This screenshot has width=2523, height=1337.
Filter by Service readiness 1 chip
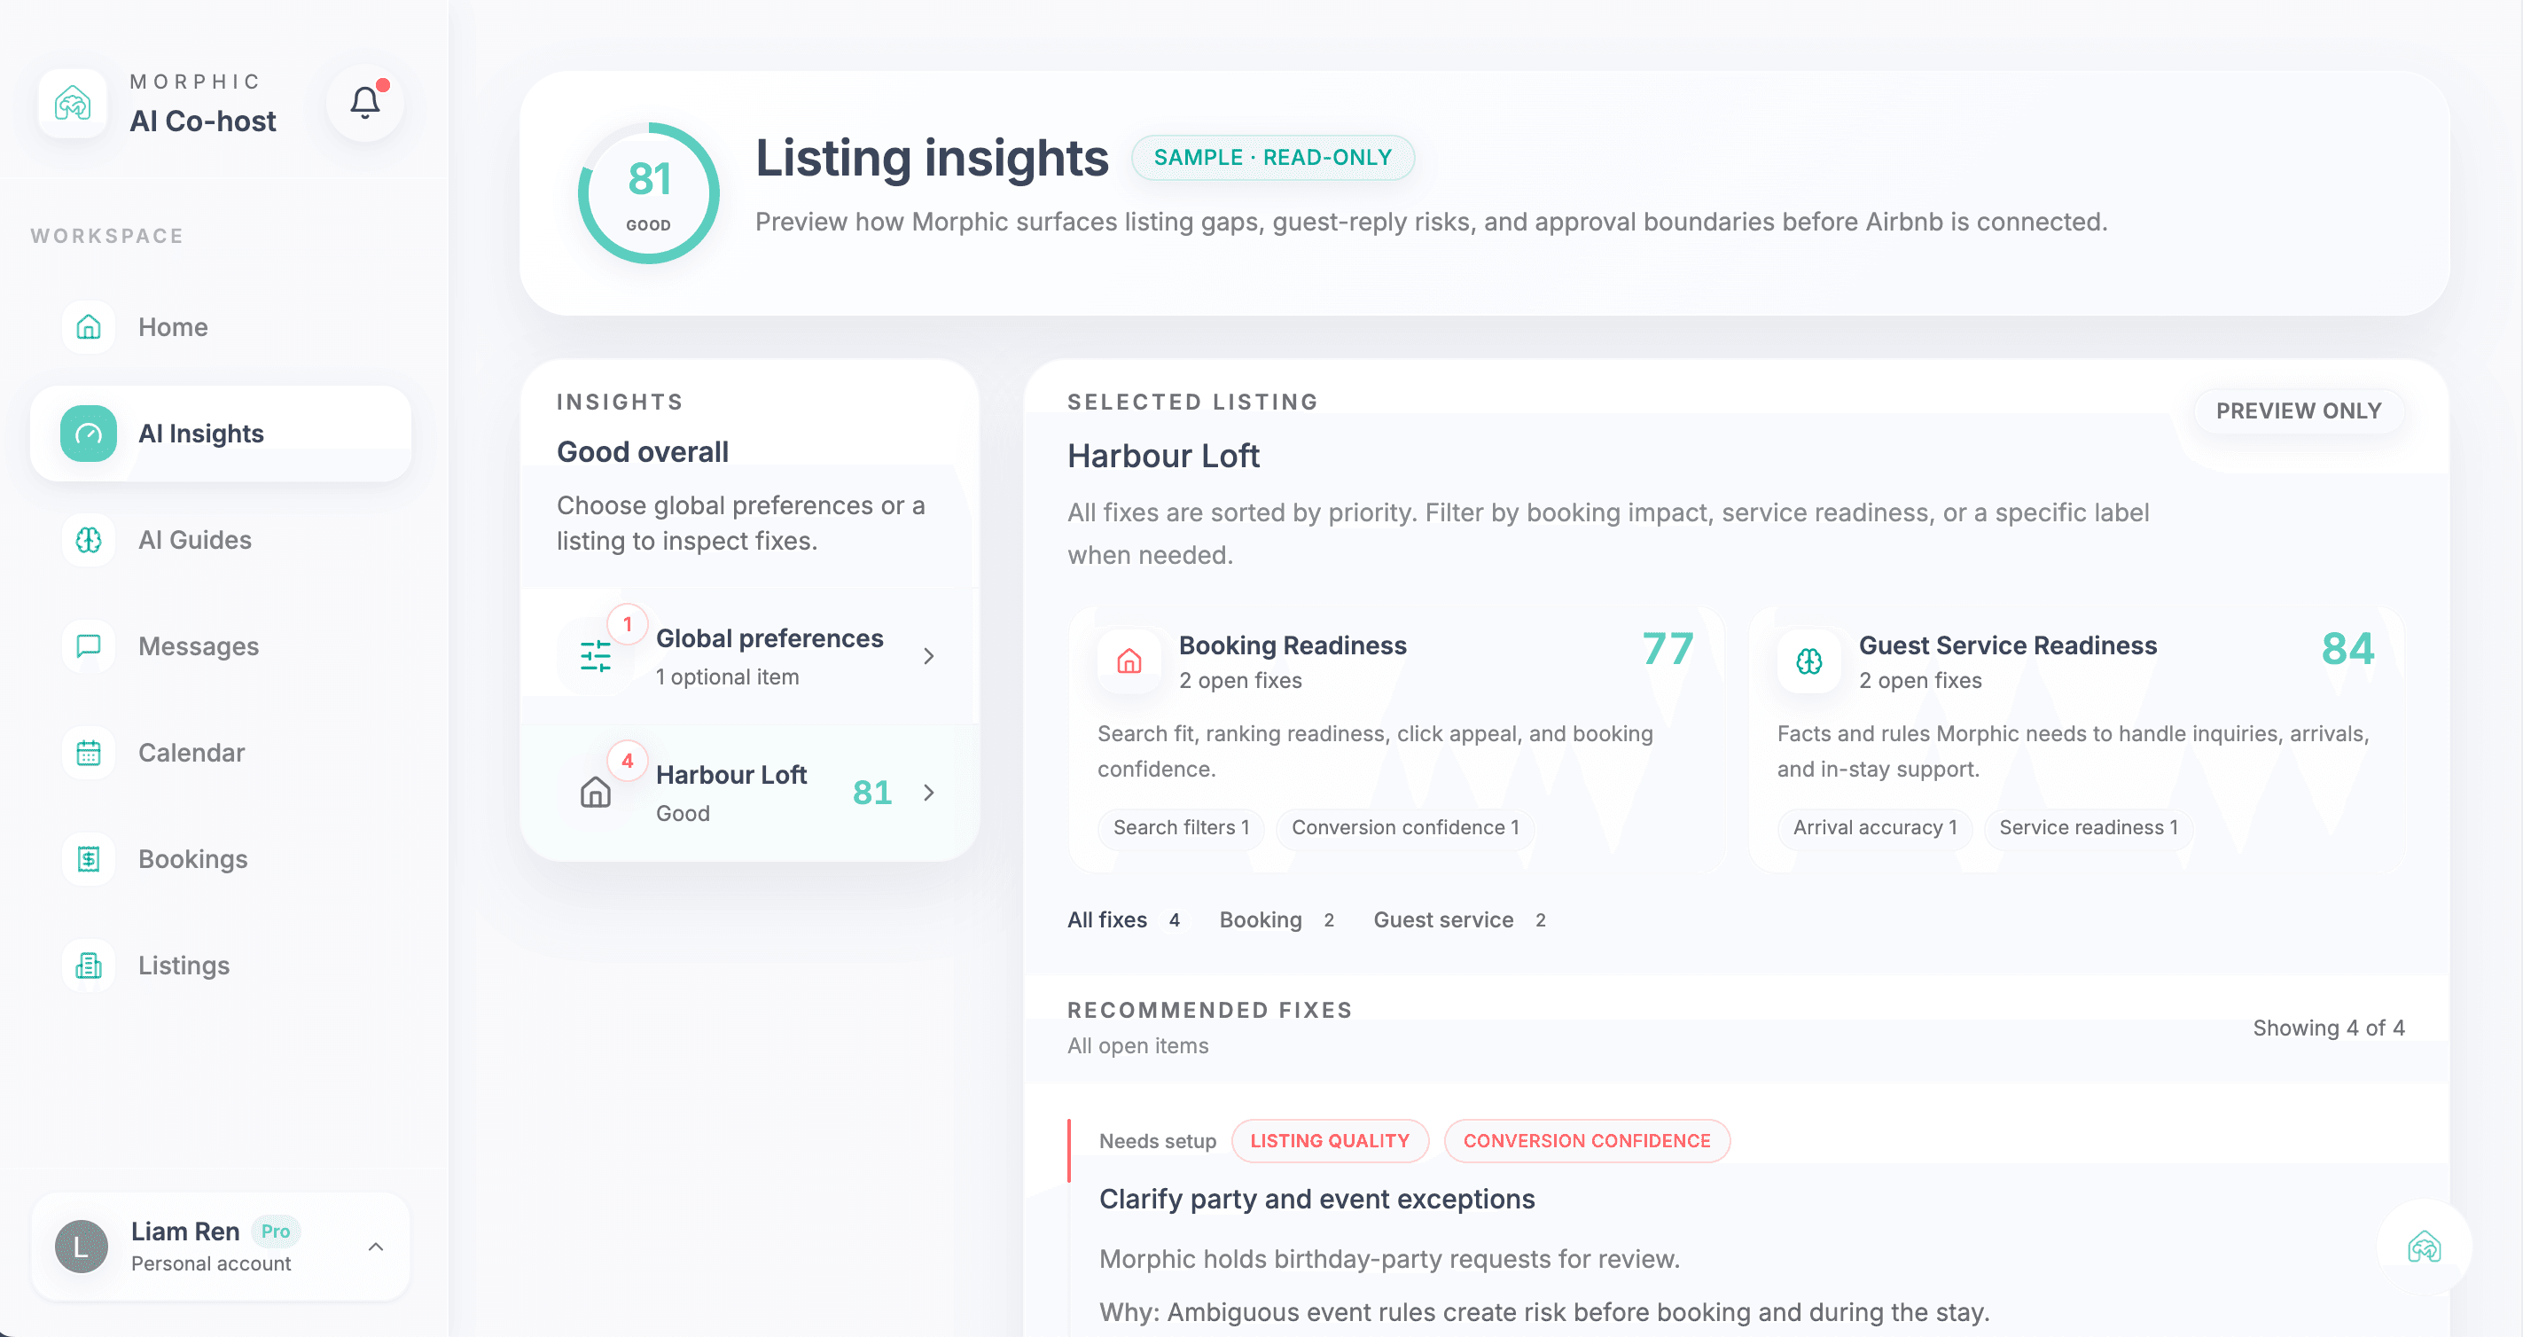pos(2088,828)
